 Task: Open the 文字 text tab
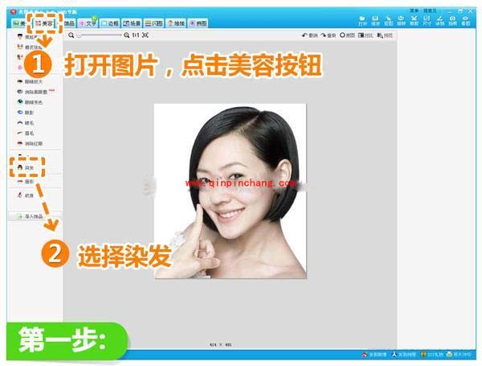88,23
